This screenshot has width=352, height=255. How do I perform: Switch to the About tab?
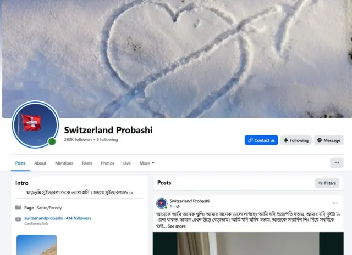(x=40, y=163)
